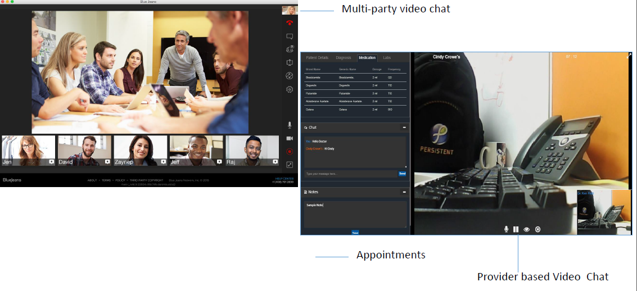Click the 'Hi Cindy' chat message

[x=329, y=149]
